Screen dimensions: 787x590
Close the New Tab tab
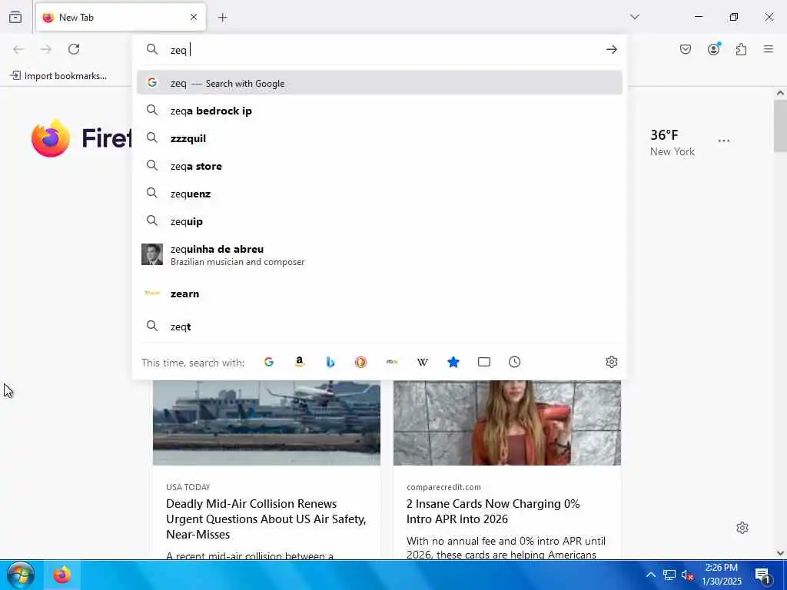tap(193, 17)
